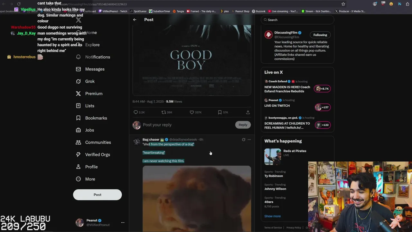Open the Ty Robinson trending topic

274,176
